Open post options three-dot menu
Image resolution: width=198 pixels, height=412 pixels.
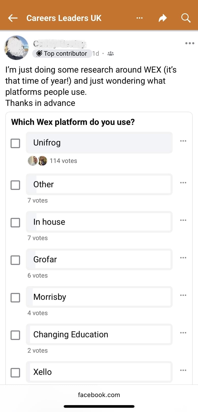click(190, 43)
